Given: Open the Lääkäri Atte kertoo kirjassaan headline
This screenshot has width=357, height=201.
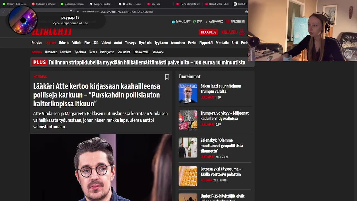Looking at the screenshot, I should click(x=97, y=95).
